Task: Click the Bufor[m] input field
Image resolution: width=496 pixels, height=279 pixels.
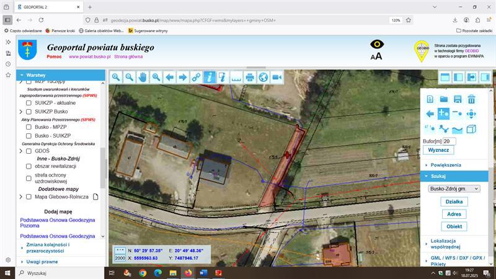Action: click(449, 141)
